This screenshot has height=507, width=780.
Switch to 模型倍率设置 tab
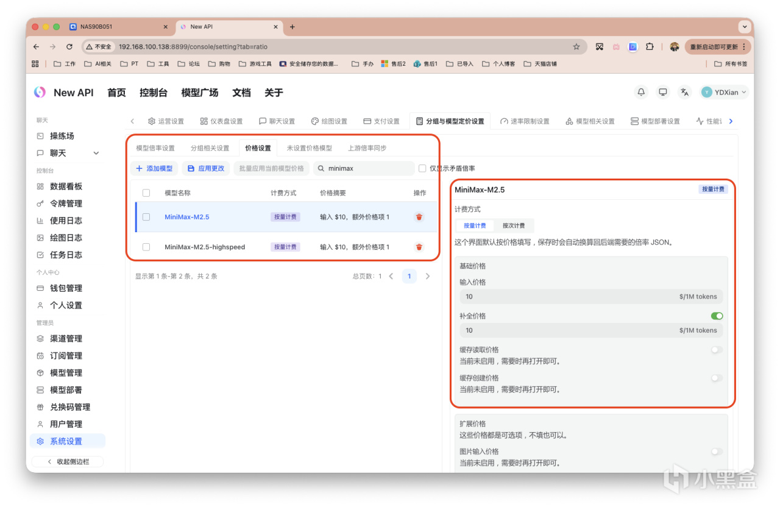coord(155,148)
